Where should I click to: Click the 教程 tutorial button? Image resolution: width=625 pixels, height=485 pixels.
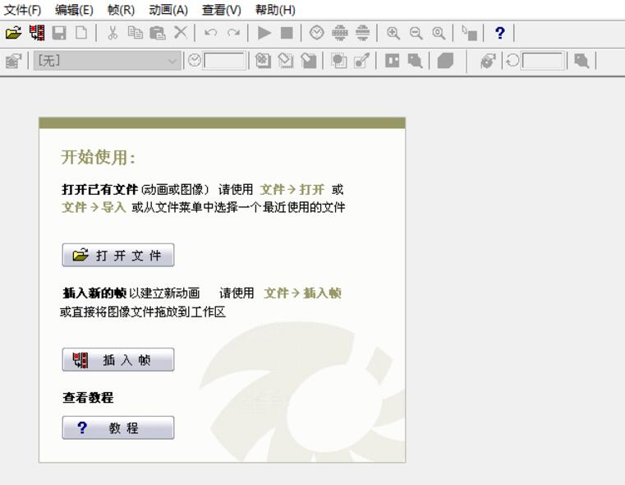(118, 427)
